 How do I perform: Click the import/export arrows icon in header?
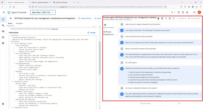[172, 12]
